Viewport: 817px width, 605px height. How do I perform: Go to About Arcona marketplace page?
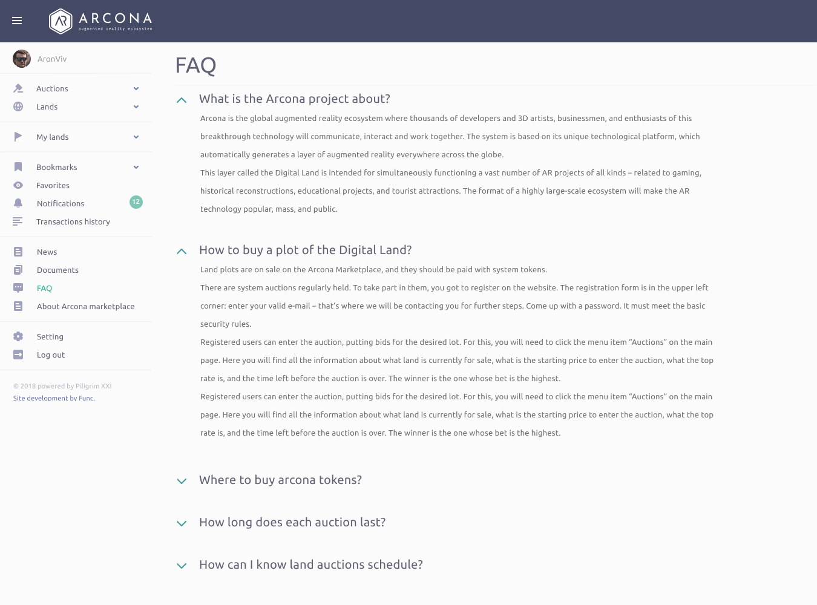click(x=85, y=306)
